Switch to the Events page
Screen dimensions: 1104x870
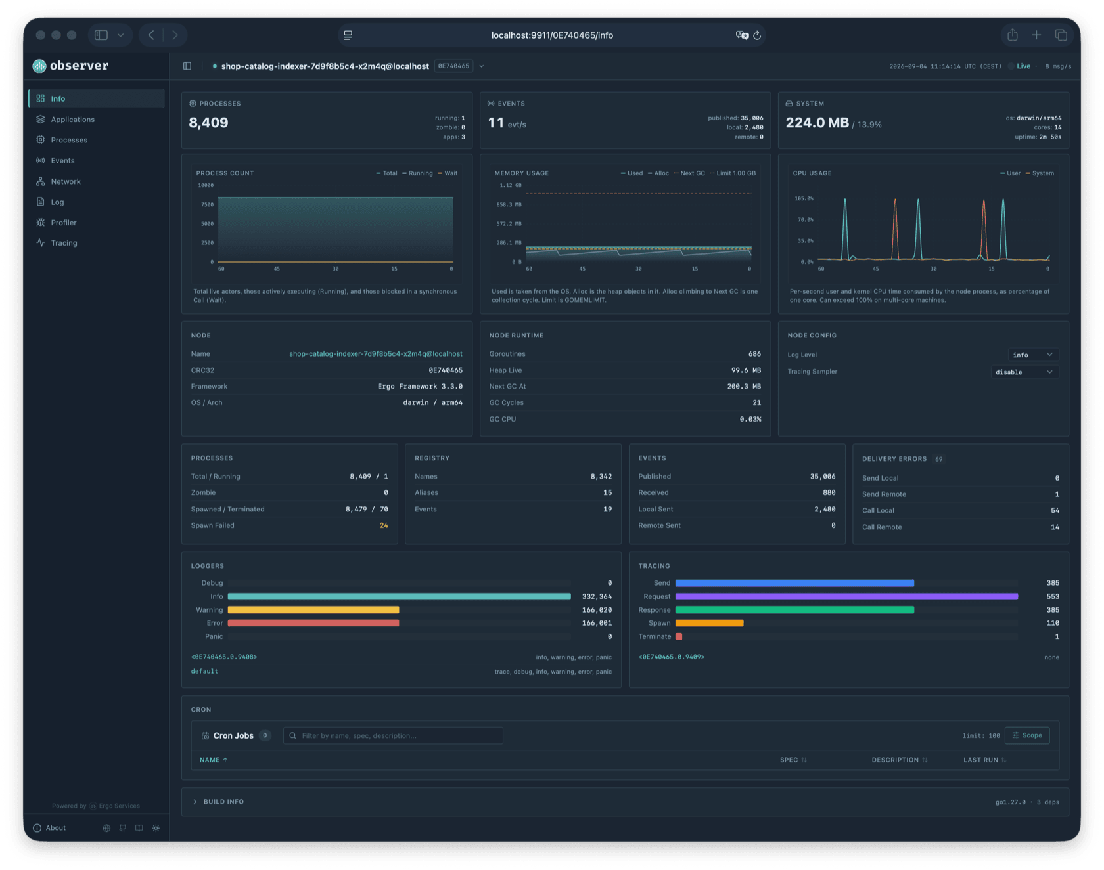(x=97, y=160)
